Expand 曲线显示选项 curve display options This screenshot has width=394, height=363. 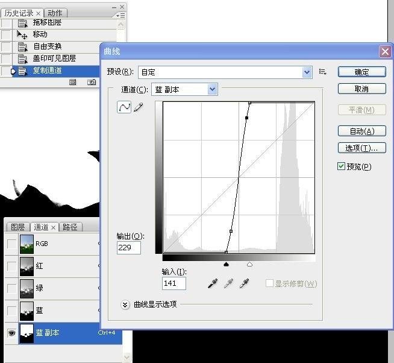[x=125, y=305]
